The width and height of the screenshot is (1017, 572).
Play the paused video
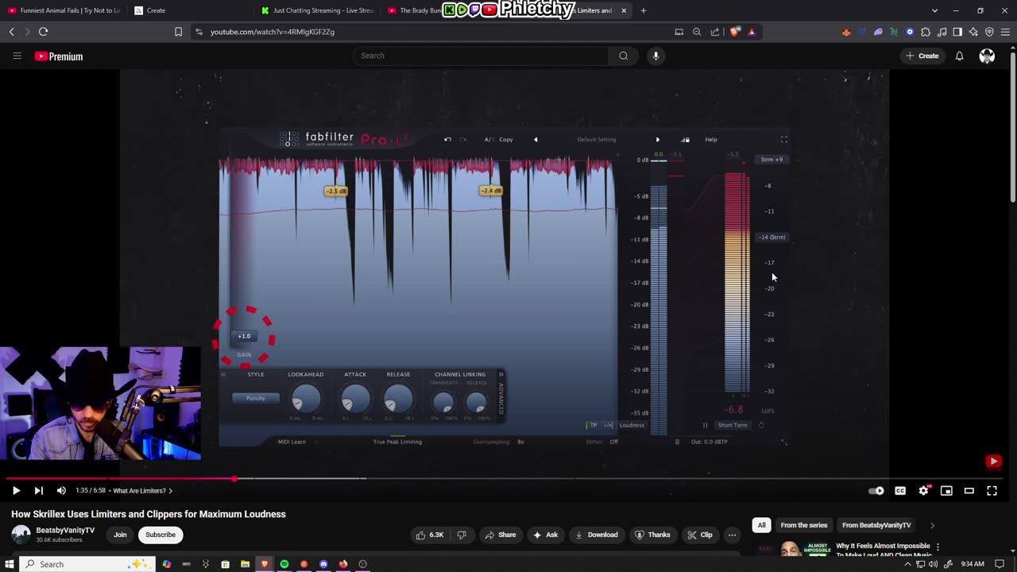[x=16, y=491]
